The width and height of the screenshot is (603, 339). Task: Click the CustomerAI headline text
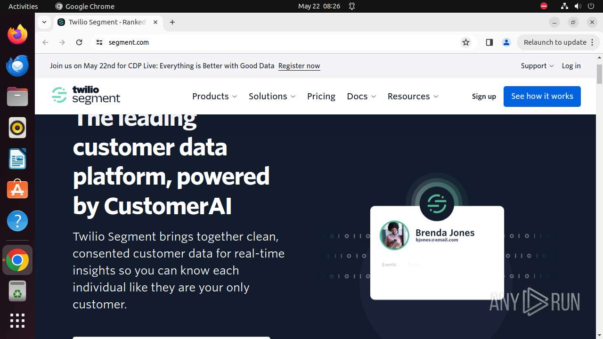coord(168,206)
